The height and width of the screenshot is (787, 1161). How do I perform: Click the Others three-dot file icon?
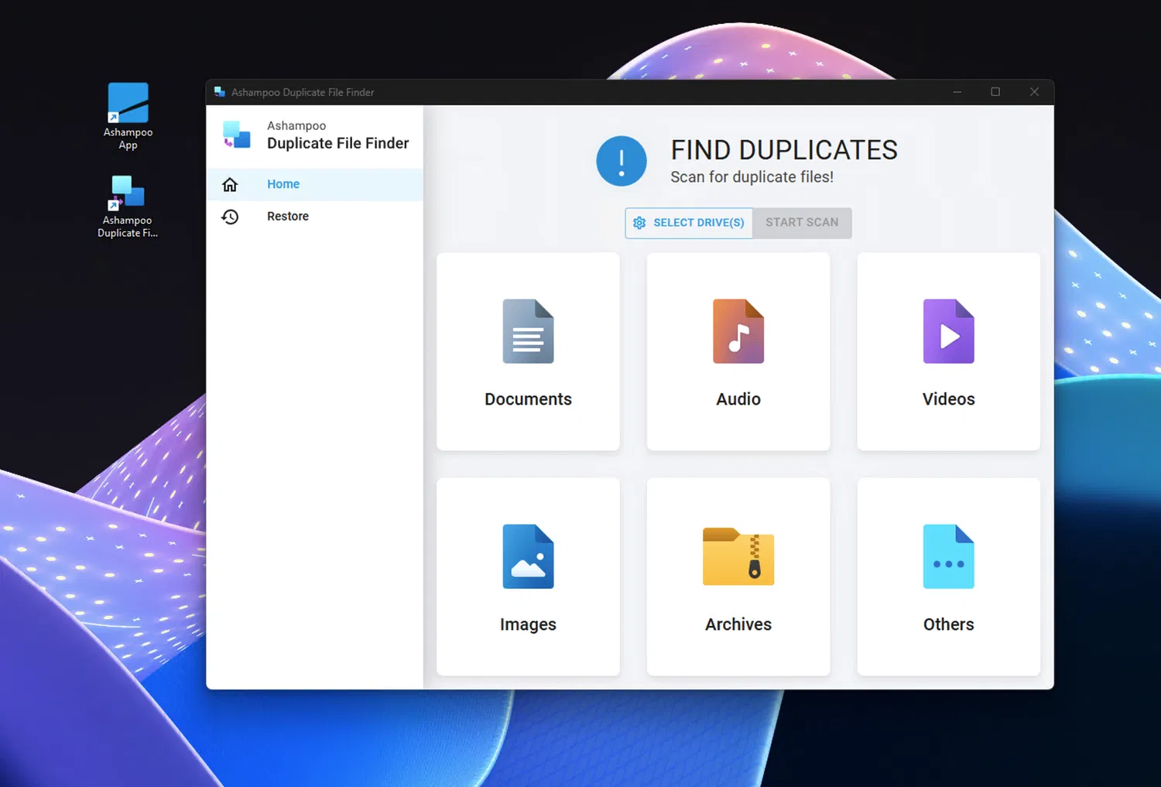[x=949, y=556]
